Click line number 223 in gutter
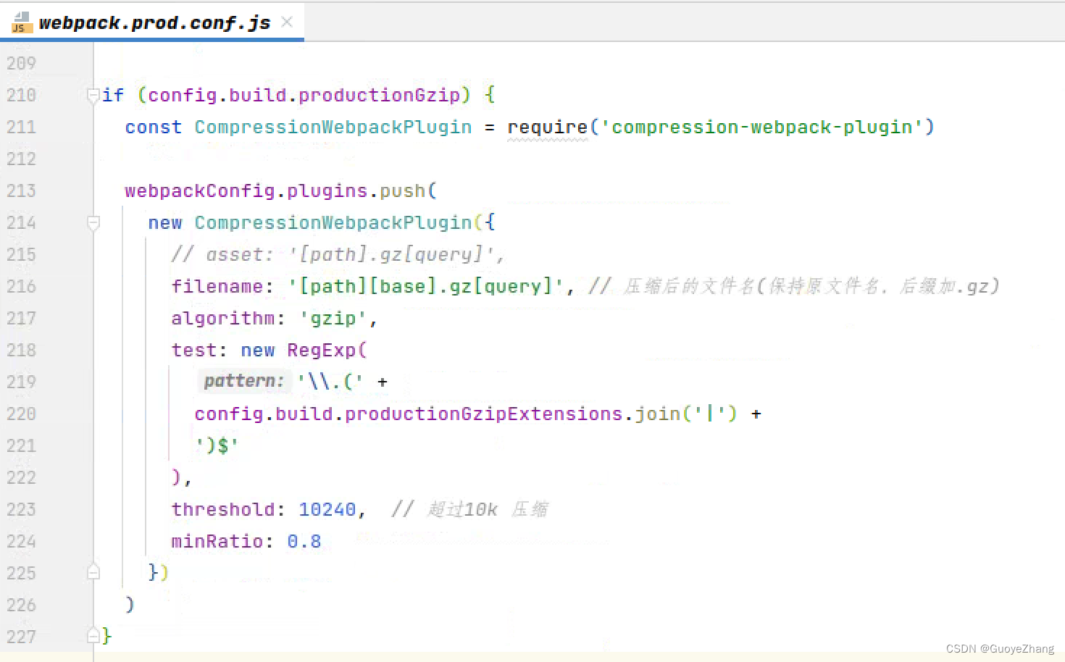This screenshot has width=1065, height=662. click(x=21, y=510)
